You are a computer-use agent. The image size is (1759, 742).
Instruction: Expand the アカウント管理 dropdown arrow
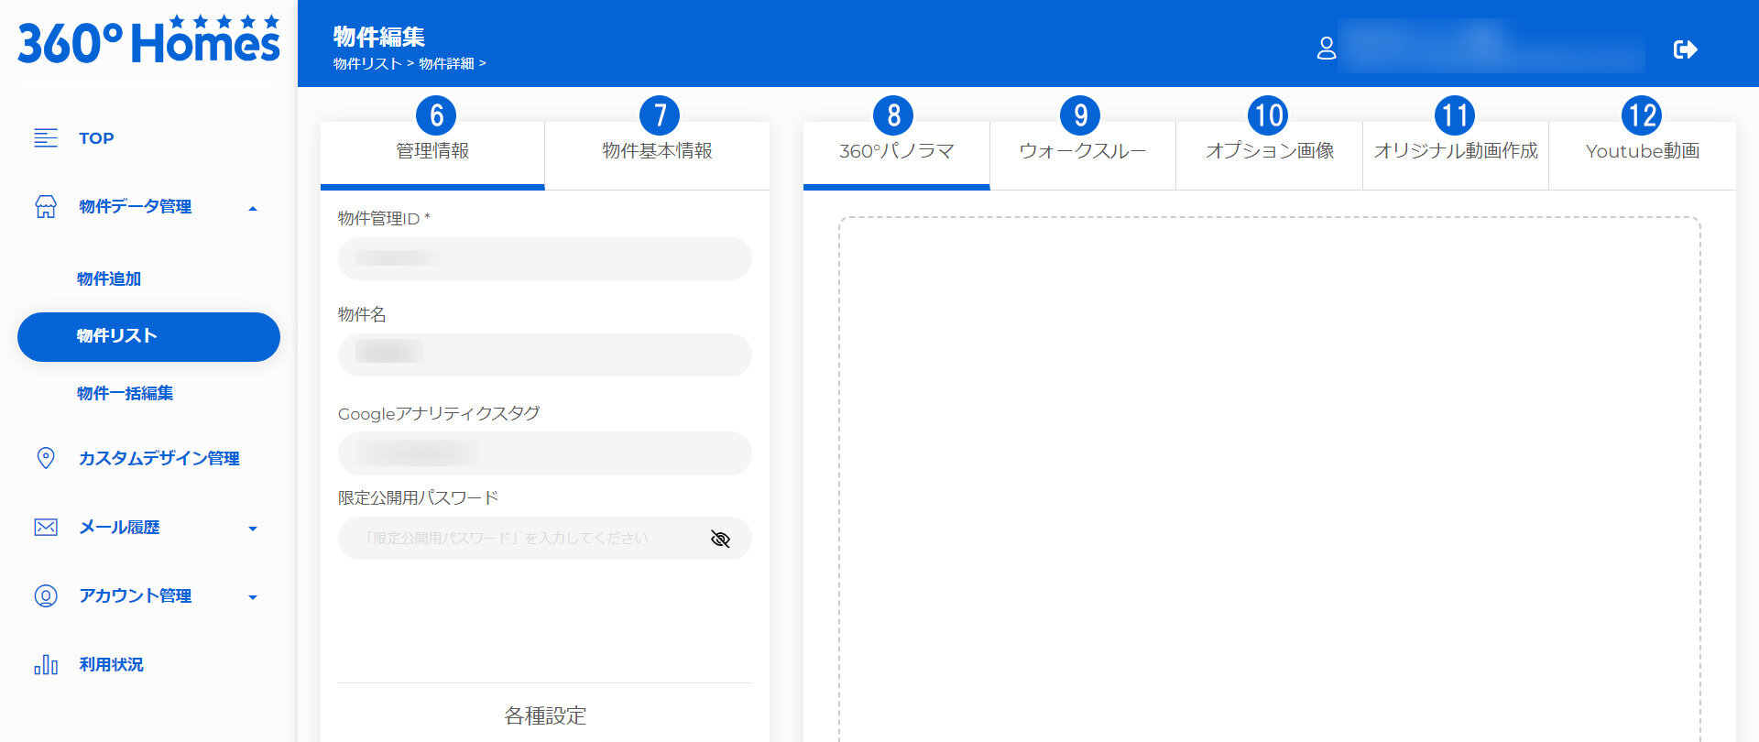pyautogui.click(x=253, y=597)
